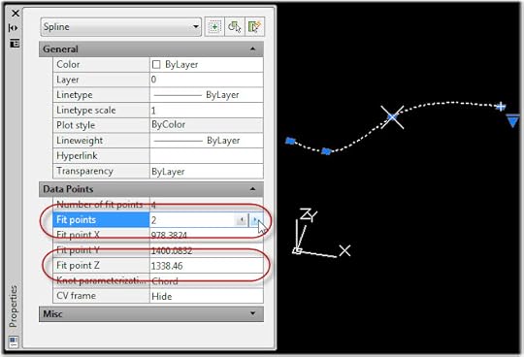Image resolution: width=524 pixels, height=357 pixels.
Task: Edit the Transparency ByLayer value
Action: click(206, 171)
